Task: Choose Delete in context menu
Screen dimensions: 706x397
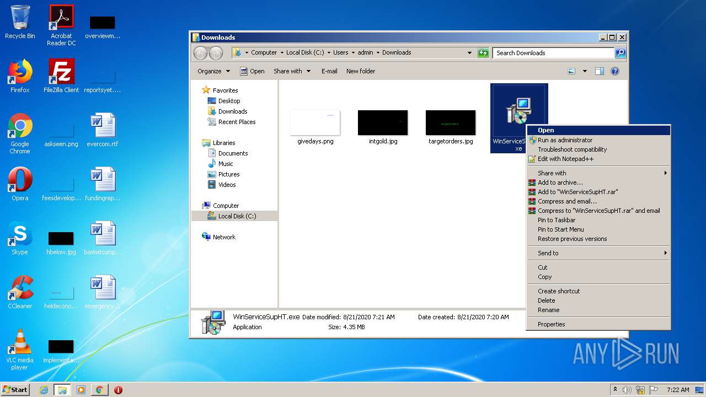Action: point(598,301)
